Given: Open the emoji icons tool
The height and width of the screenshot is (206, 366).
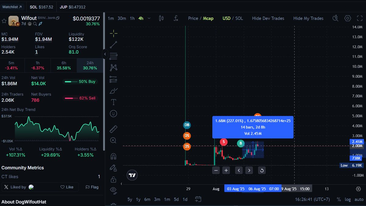Looking at the screenshot, I should coord(113,114).
